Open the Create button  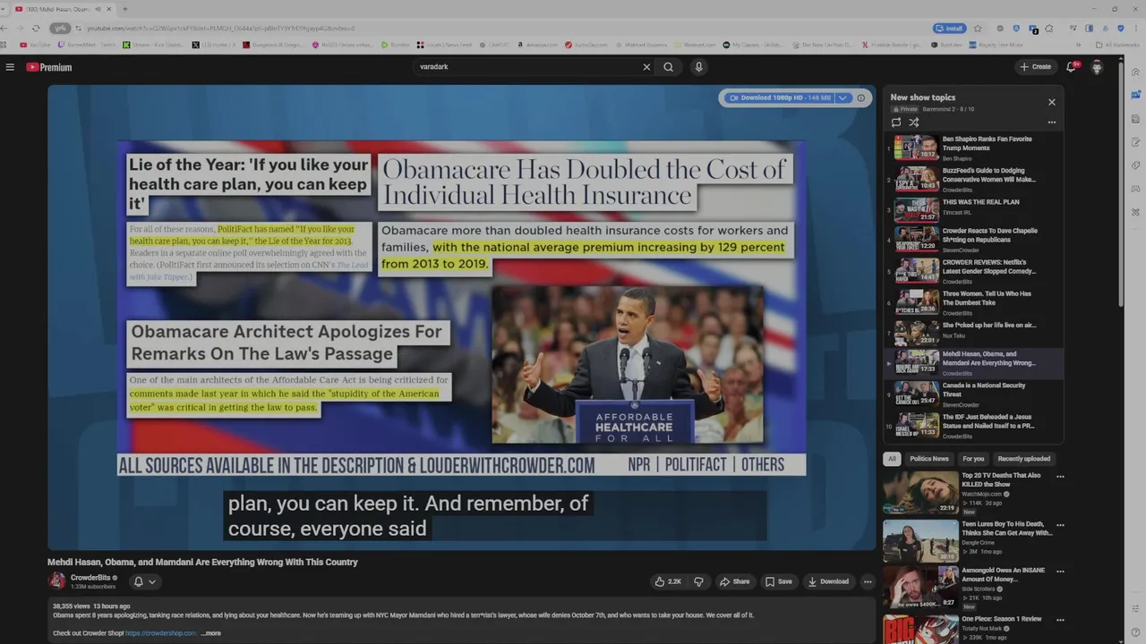click(1035, 67)
